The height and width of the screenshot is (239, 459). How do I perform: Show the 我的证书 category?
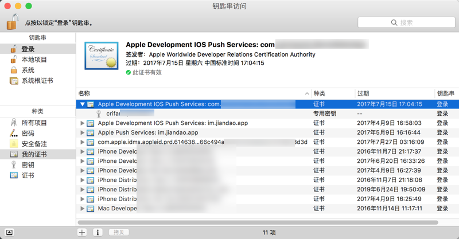38,154
